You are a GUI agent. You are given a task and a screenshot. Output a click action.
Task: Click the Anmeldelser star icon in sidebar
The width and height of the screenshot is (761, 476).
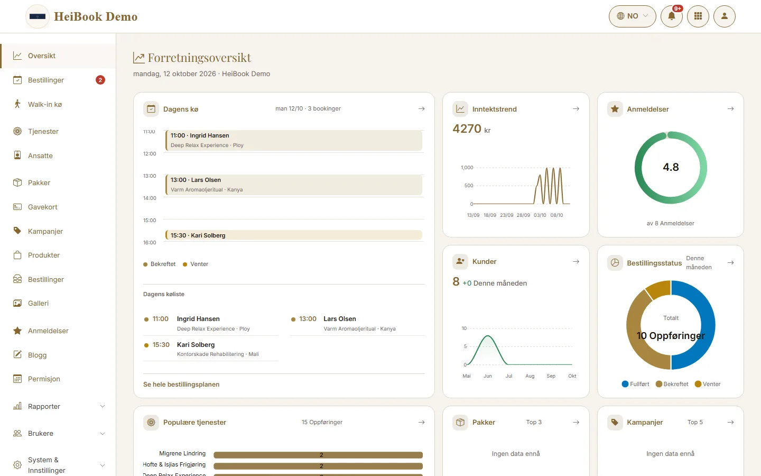point(17,331)
